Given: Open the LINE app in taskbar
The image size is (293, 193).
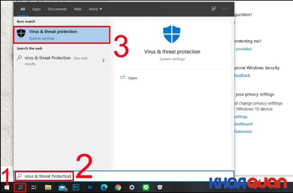Looking at the screenshot, I should pyautogui.click(x=146, y=187).
